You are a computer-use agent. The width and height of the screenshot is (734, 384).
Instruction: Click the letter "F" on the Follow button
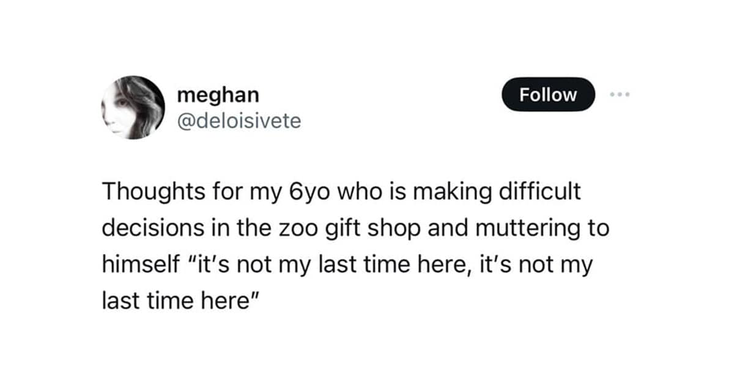[523, 95]
